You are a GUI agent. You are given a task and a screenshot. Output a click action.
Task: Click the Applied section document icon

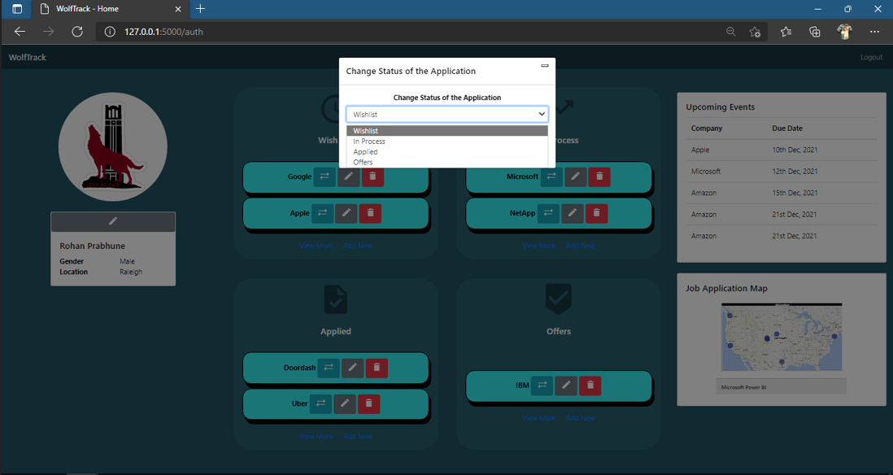point(335,299)
